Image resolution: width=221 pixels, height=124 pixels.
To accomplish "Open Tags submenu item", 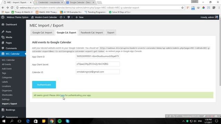I will [4, 73].
